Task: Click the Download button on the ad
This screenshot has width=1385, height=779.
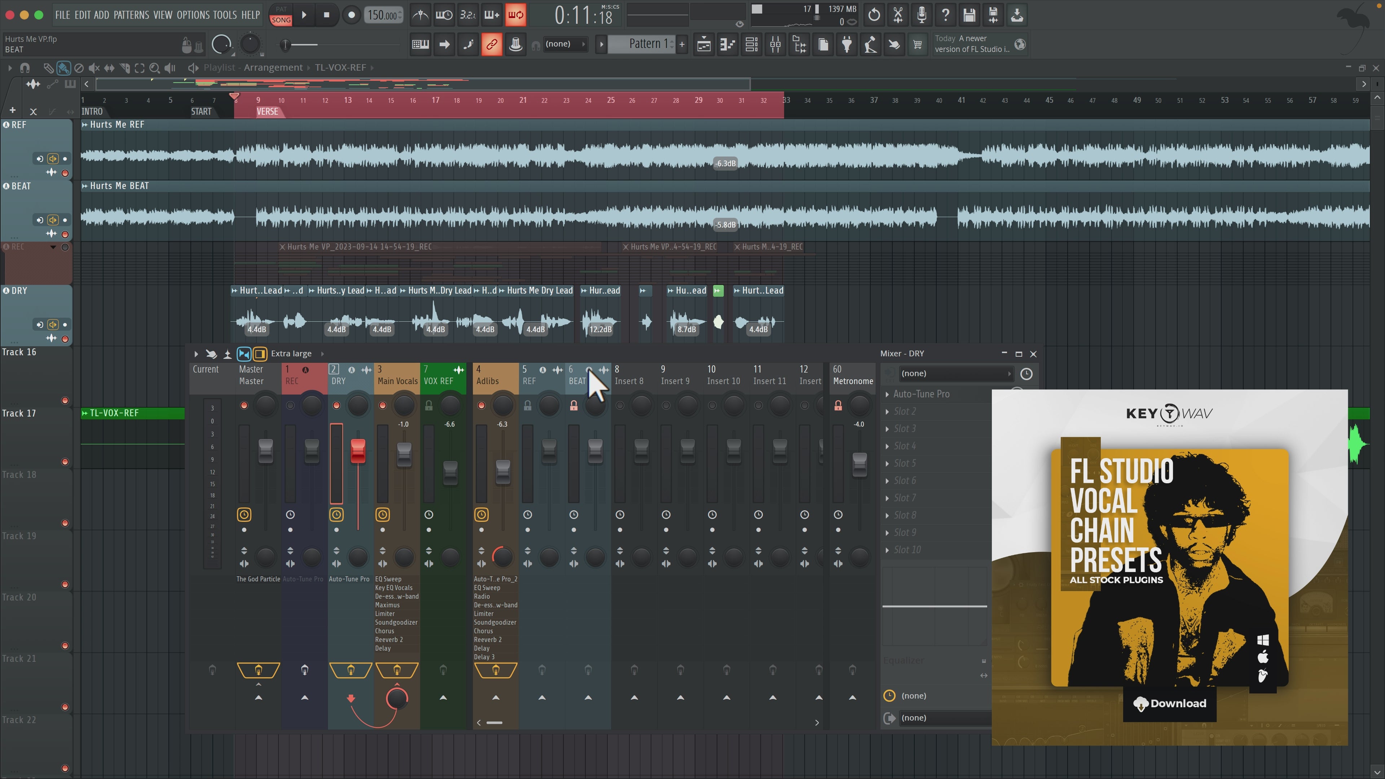Action: click(1169, 704)
